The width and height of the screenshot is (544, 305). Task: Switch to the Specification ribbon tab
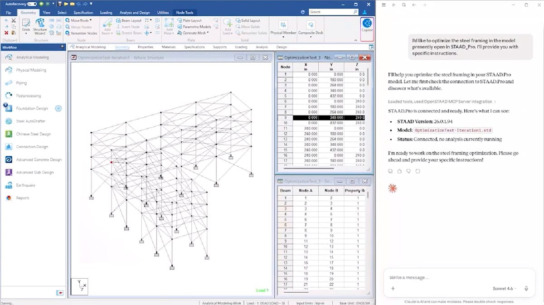(x=83, y=13)
